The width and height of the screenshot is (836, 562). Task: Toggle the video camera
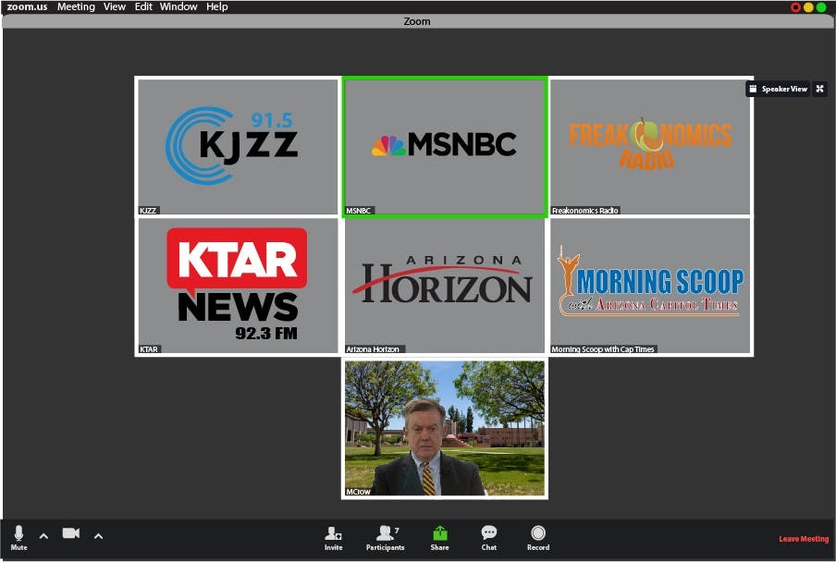click(x=70, y=533)
